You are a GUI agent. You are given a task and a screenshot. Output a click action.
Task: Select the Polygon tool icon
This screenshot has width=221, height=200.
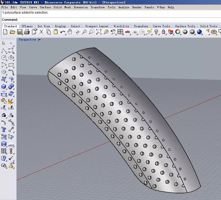pos(4,72)
